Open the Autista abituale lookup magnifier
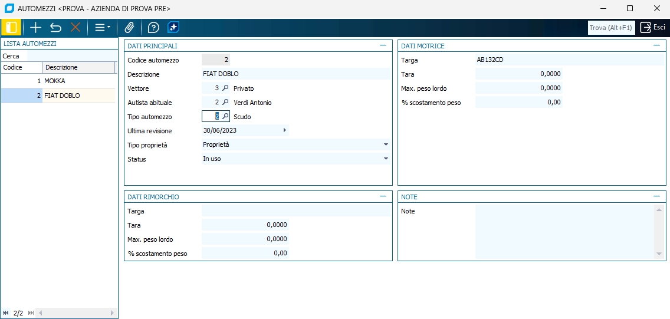The height and width of the screenshot is (319, 670). click(225, 102)
